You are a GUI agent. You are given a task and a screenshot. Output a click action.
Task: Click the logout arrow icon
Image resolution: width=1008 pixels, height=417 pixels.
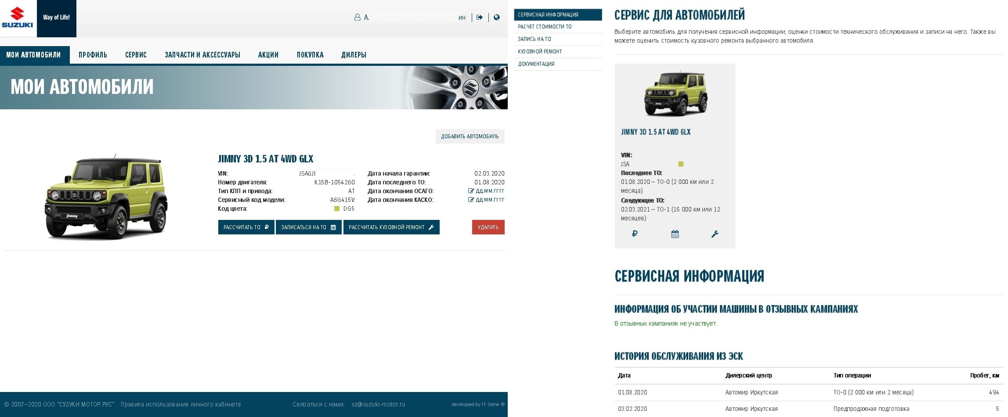tap(480, 18)
